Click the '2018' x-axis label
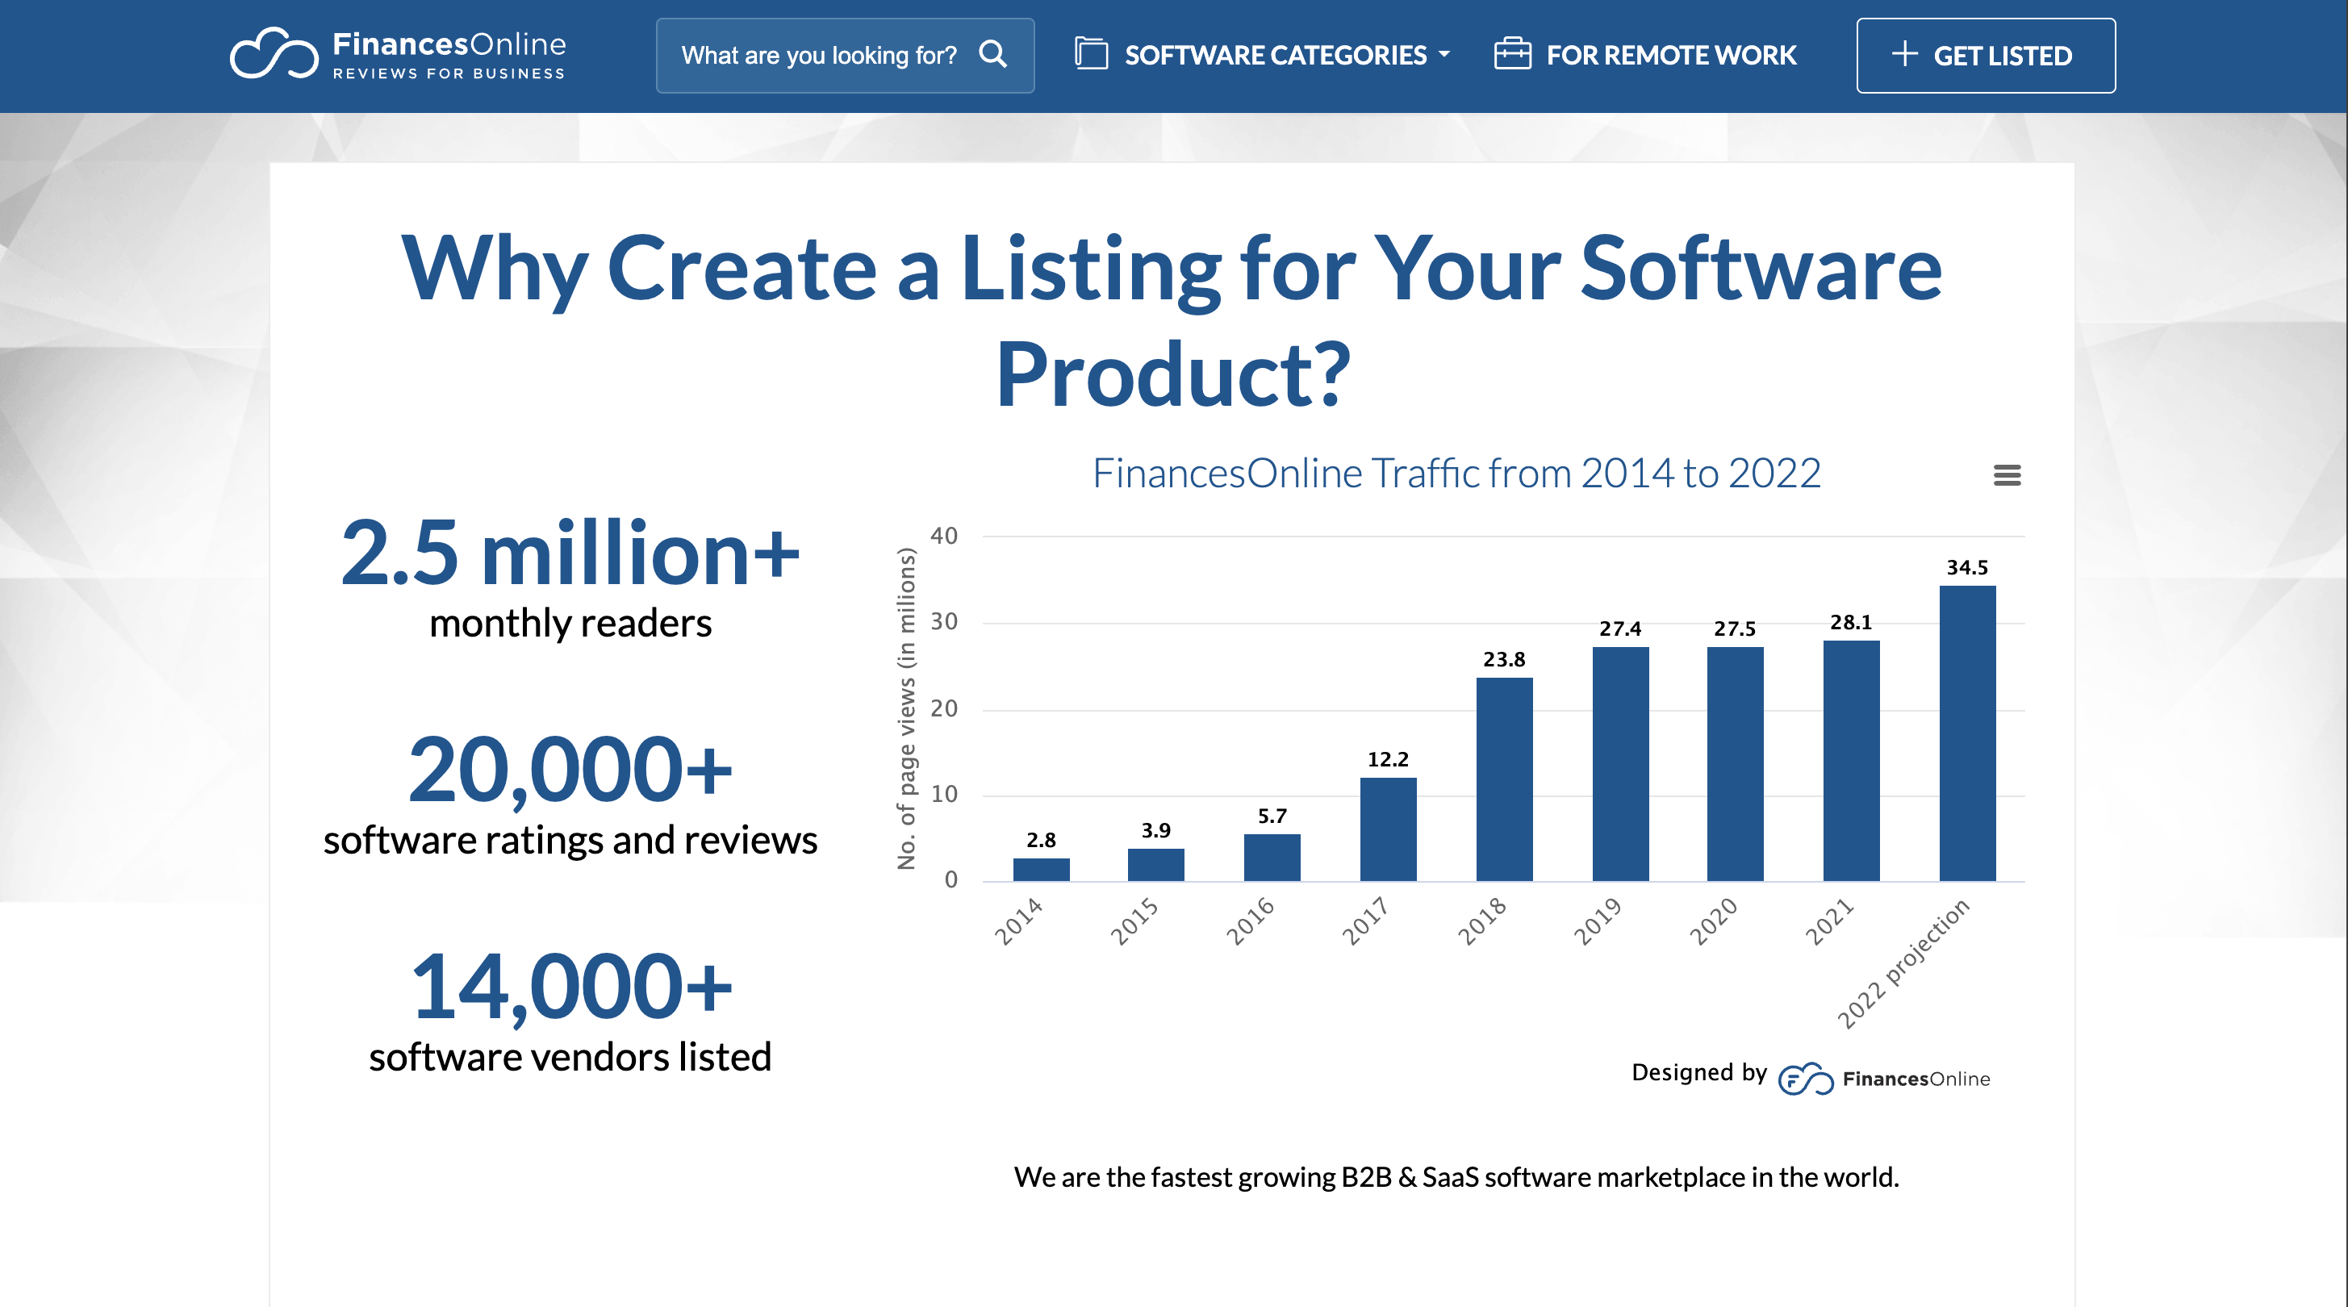The width and height of the screenshot is (2348, 1307). tap(1482, 921)
